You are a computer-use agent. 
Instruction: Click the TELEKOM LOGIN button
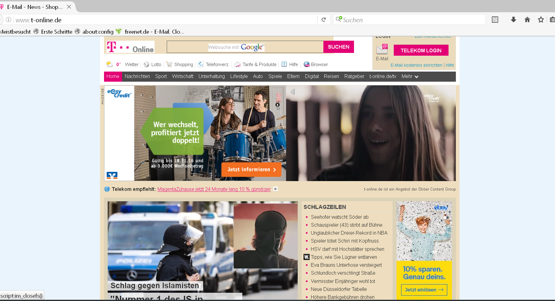[x=421, y=50]
